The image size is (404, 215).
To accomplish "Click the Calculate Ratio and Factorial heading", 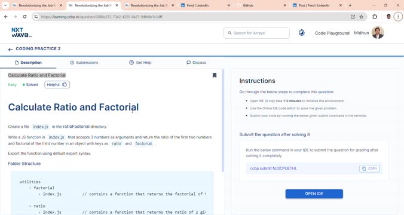I will [x=74, y=107].
